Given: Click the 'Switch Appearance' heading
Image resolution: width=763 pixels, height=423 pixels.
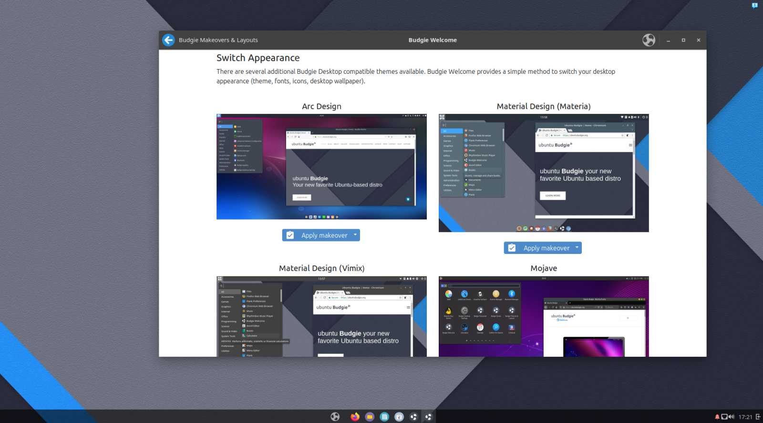Looking at the screenshot, I should click(x=258, y=58).
